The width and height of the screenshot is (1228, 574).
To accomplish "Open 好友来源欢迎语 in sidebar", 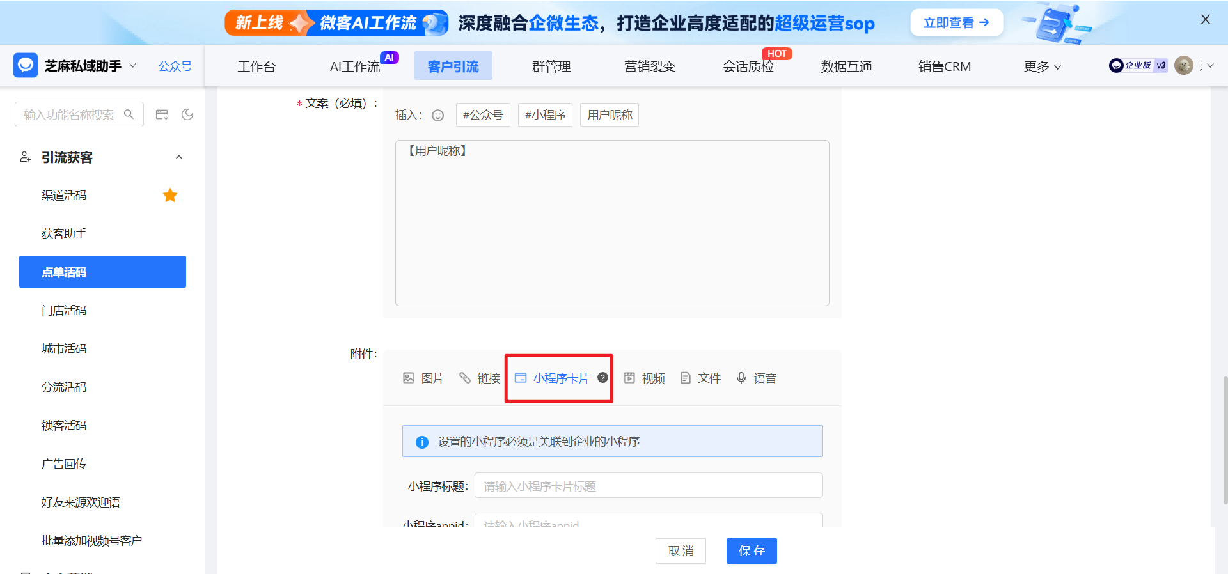I will pos(81,502).
